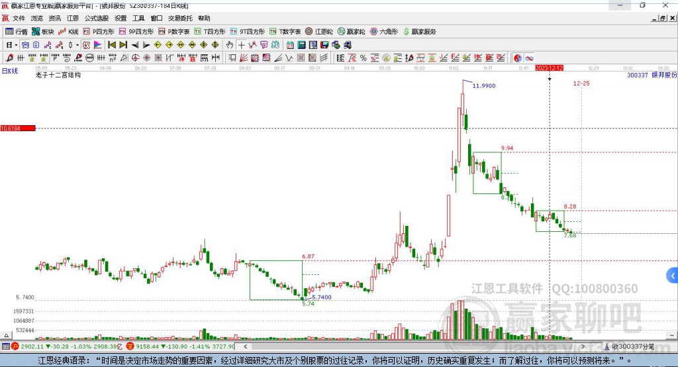This screenshot has height=367, width=678.
Task: Click the 深 index 9158.44 status entry
Action: point(181,346)
